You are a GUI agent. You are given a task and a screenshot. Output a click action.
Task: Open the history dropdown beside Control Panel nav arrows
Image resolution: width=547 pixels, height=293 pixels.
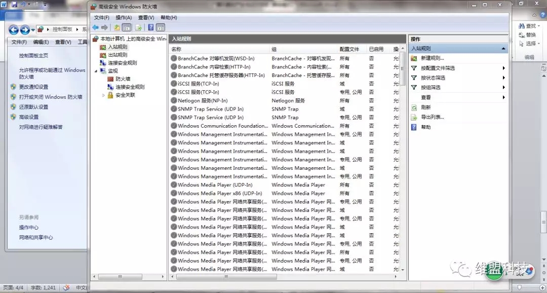point(33,30)
